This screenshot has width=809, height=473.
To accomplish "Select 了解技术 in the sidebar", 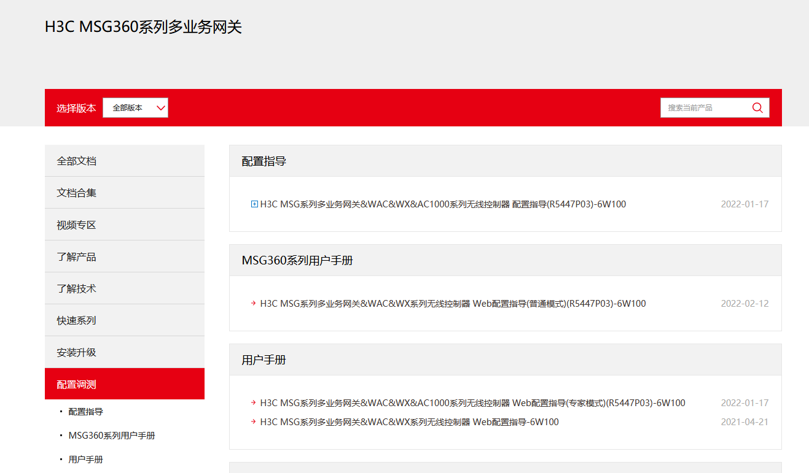I will tap(125, 288).
